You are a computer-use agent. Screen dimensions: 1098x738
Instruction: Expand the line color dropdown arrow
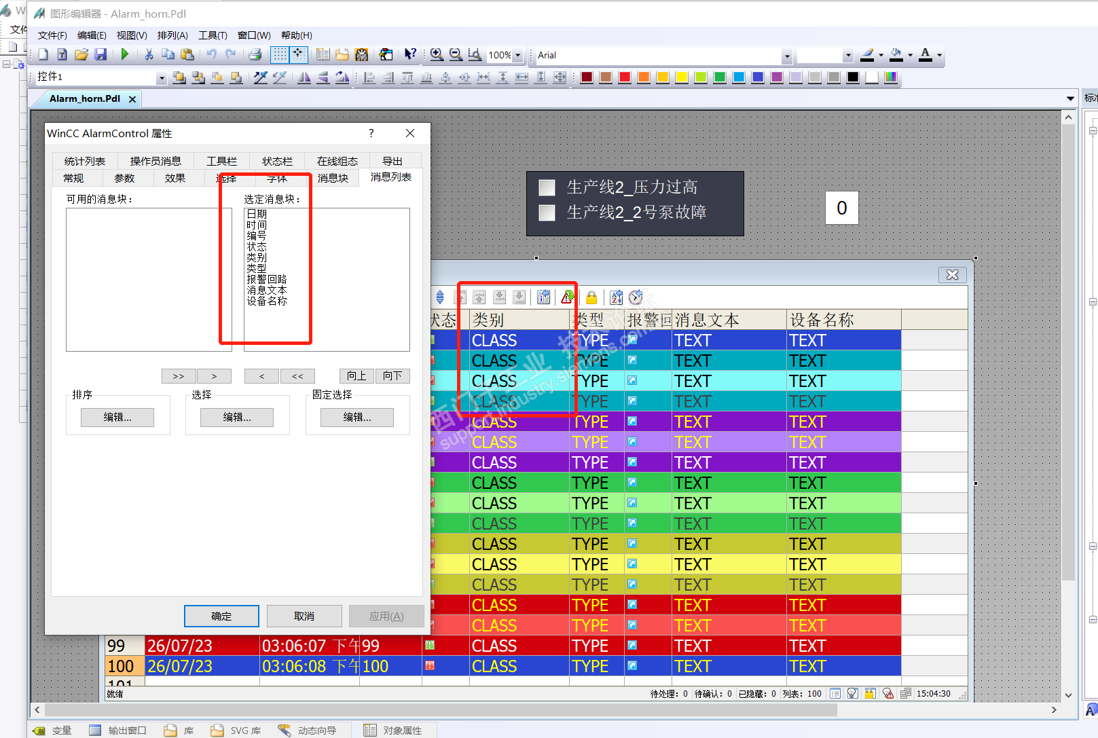881,56
